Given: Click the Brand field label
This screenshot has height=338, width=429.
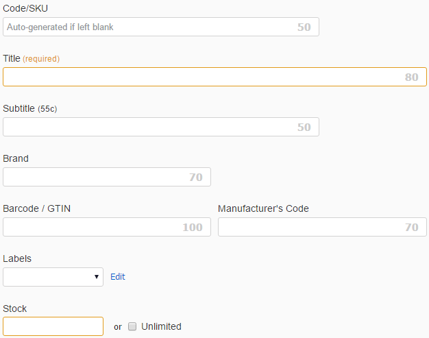Looking at the screenshot, I should pyautogui.click(x=16, y=158).
